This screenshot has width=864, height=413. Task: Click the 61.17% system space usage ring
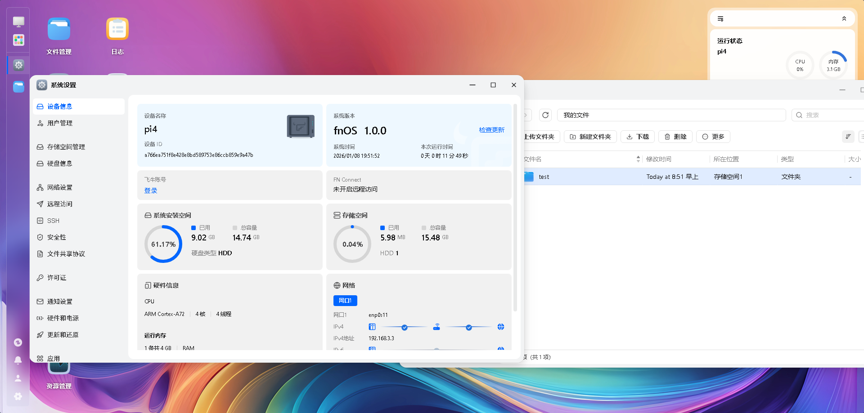tap(163, 244)
